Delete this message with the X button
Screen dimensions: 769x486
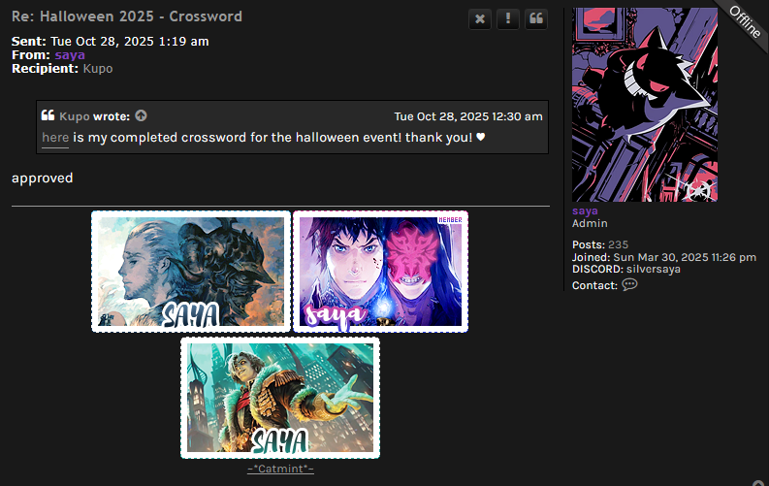click(480, 19)
